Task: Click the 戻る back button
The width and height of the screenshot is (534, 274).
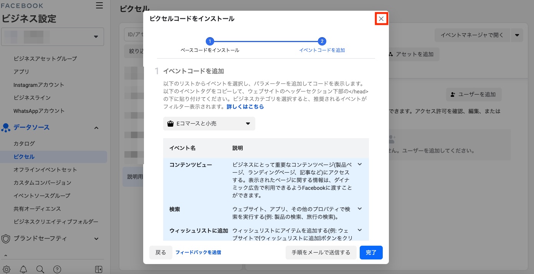Action: click(x=161, y=253)
